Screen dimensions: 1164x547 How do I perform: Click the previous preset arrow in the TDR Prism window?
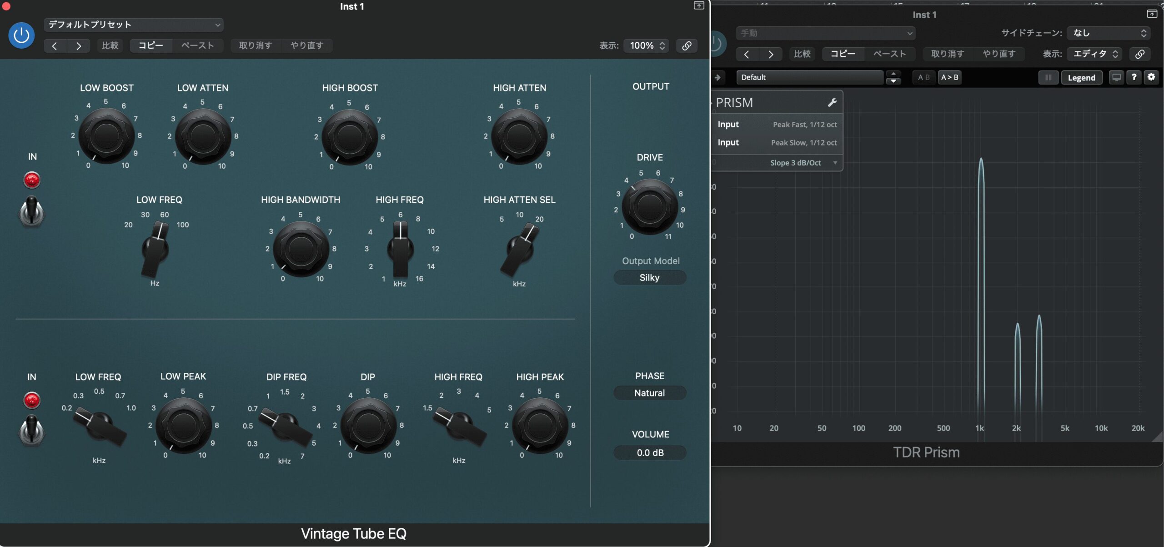coord(747,54)
